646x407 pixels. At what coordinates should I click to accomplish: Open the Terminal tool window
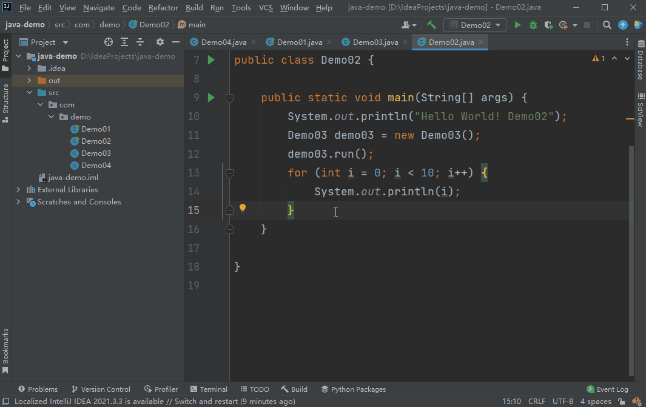(209, 389)
